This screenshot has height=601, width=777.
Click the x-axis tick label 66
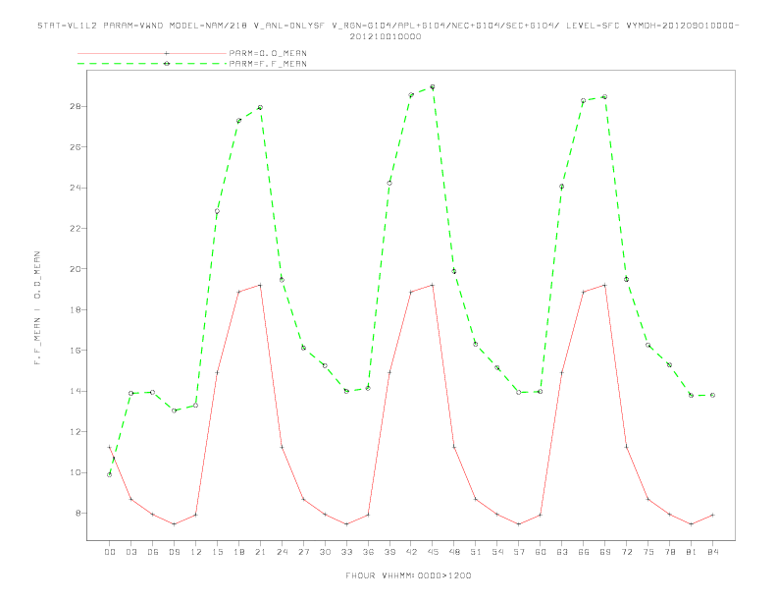tap(584, 552)
